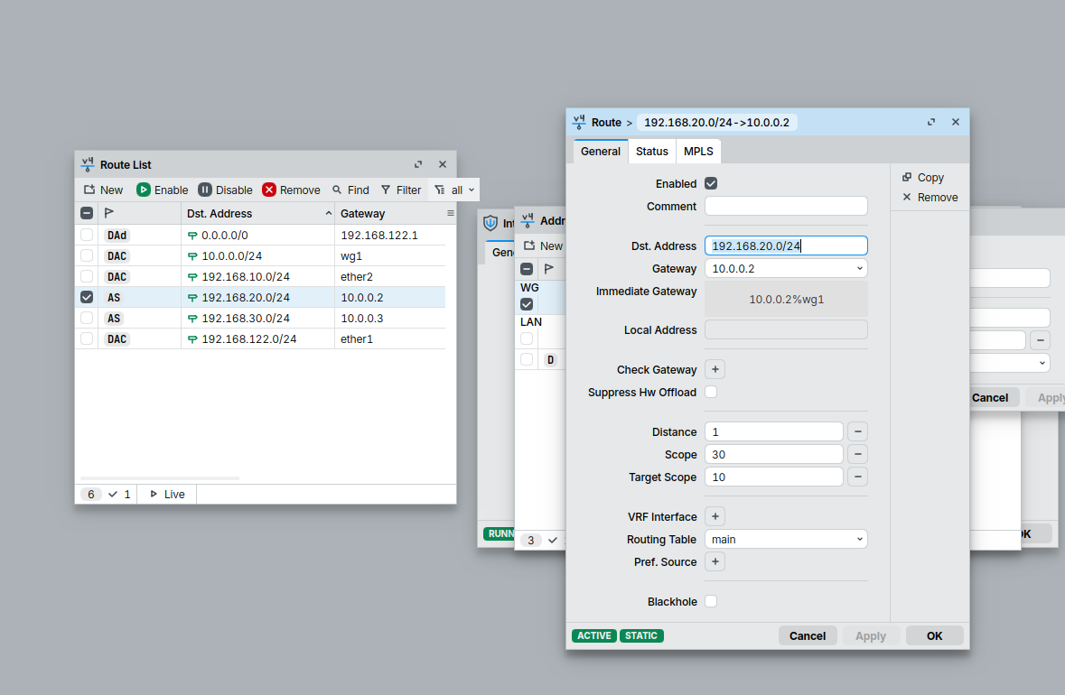Click Cancel in the Route dialog
The image size is (1065, 695).
(x=808, y=635)
